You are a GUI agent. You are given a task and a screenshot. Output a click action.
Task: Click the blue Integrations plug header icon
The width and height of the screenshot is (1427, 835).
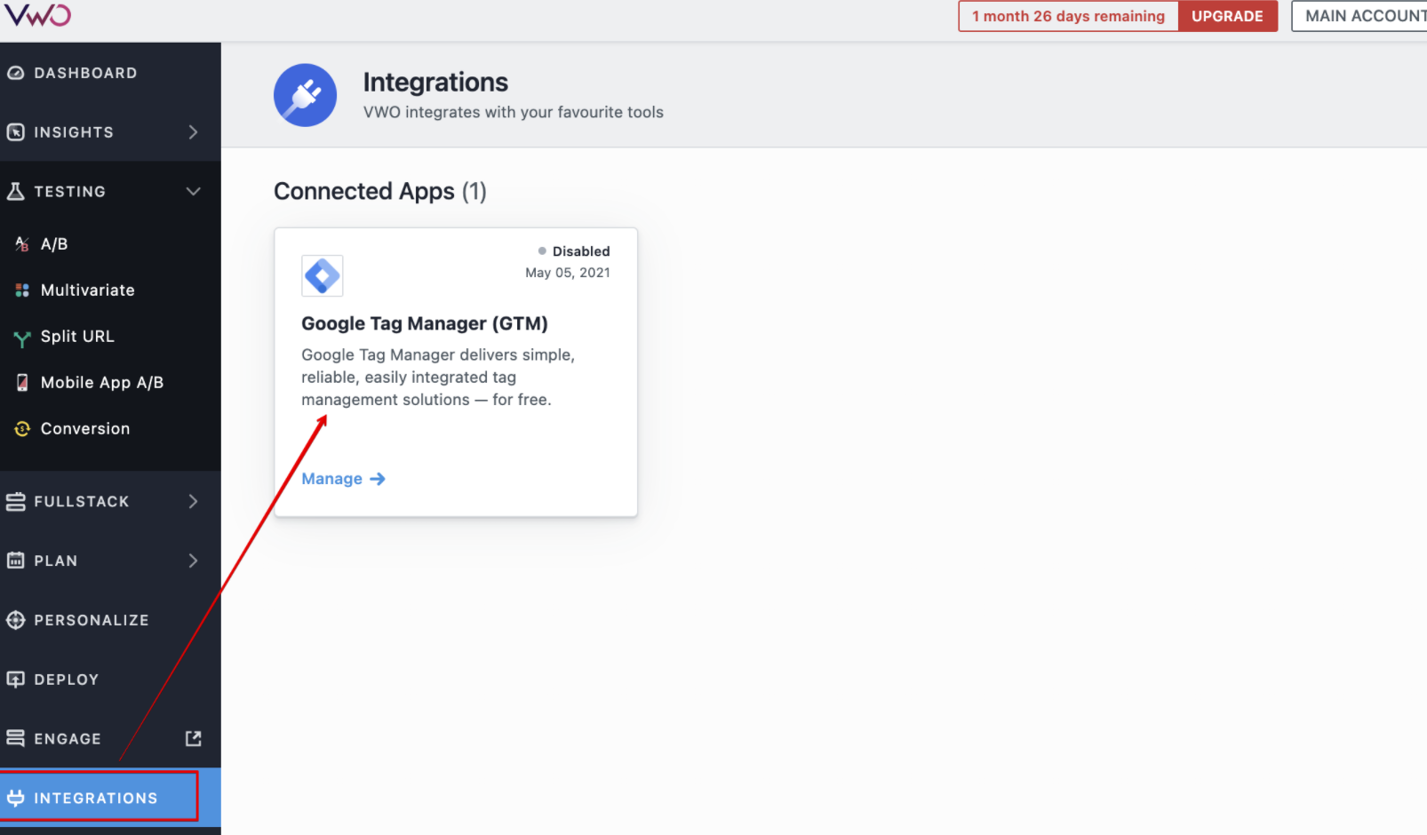(305, 95)
